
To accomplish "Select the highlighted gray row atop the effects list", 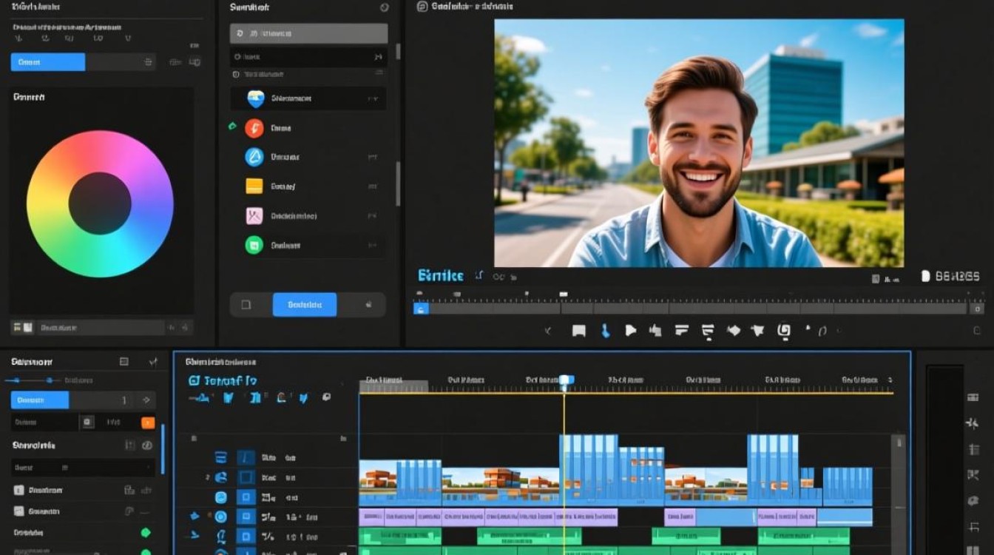I will click(x=308, y=33).
